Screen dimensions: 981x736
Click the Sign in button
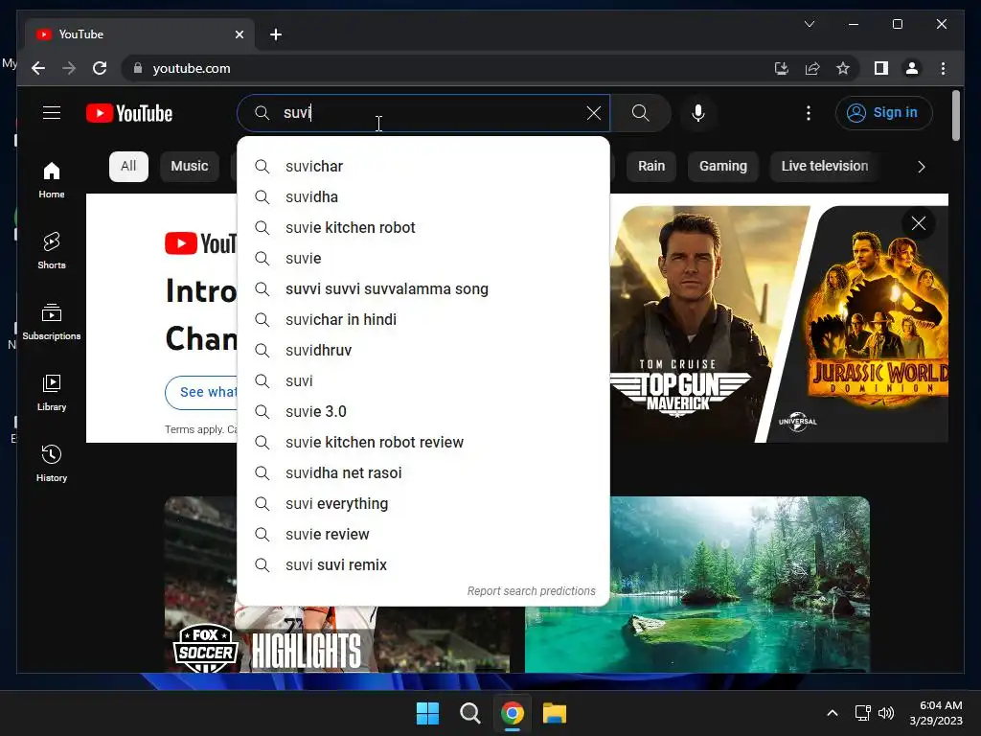883,113
